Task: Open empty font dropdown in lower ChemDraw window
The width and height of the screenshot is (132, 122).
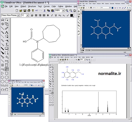Action: 59,62
